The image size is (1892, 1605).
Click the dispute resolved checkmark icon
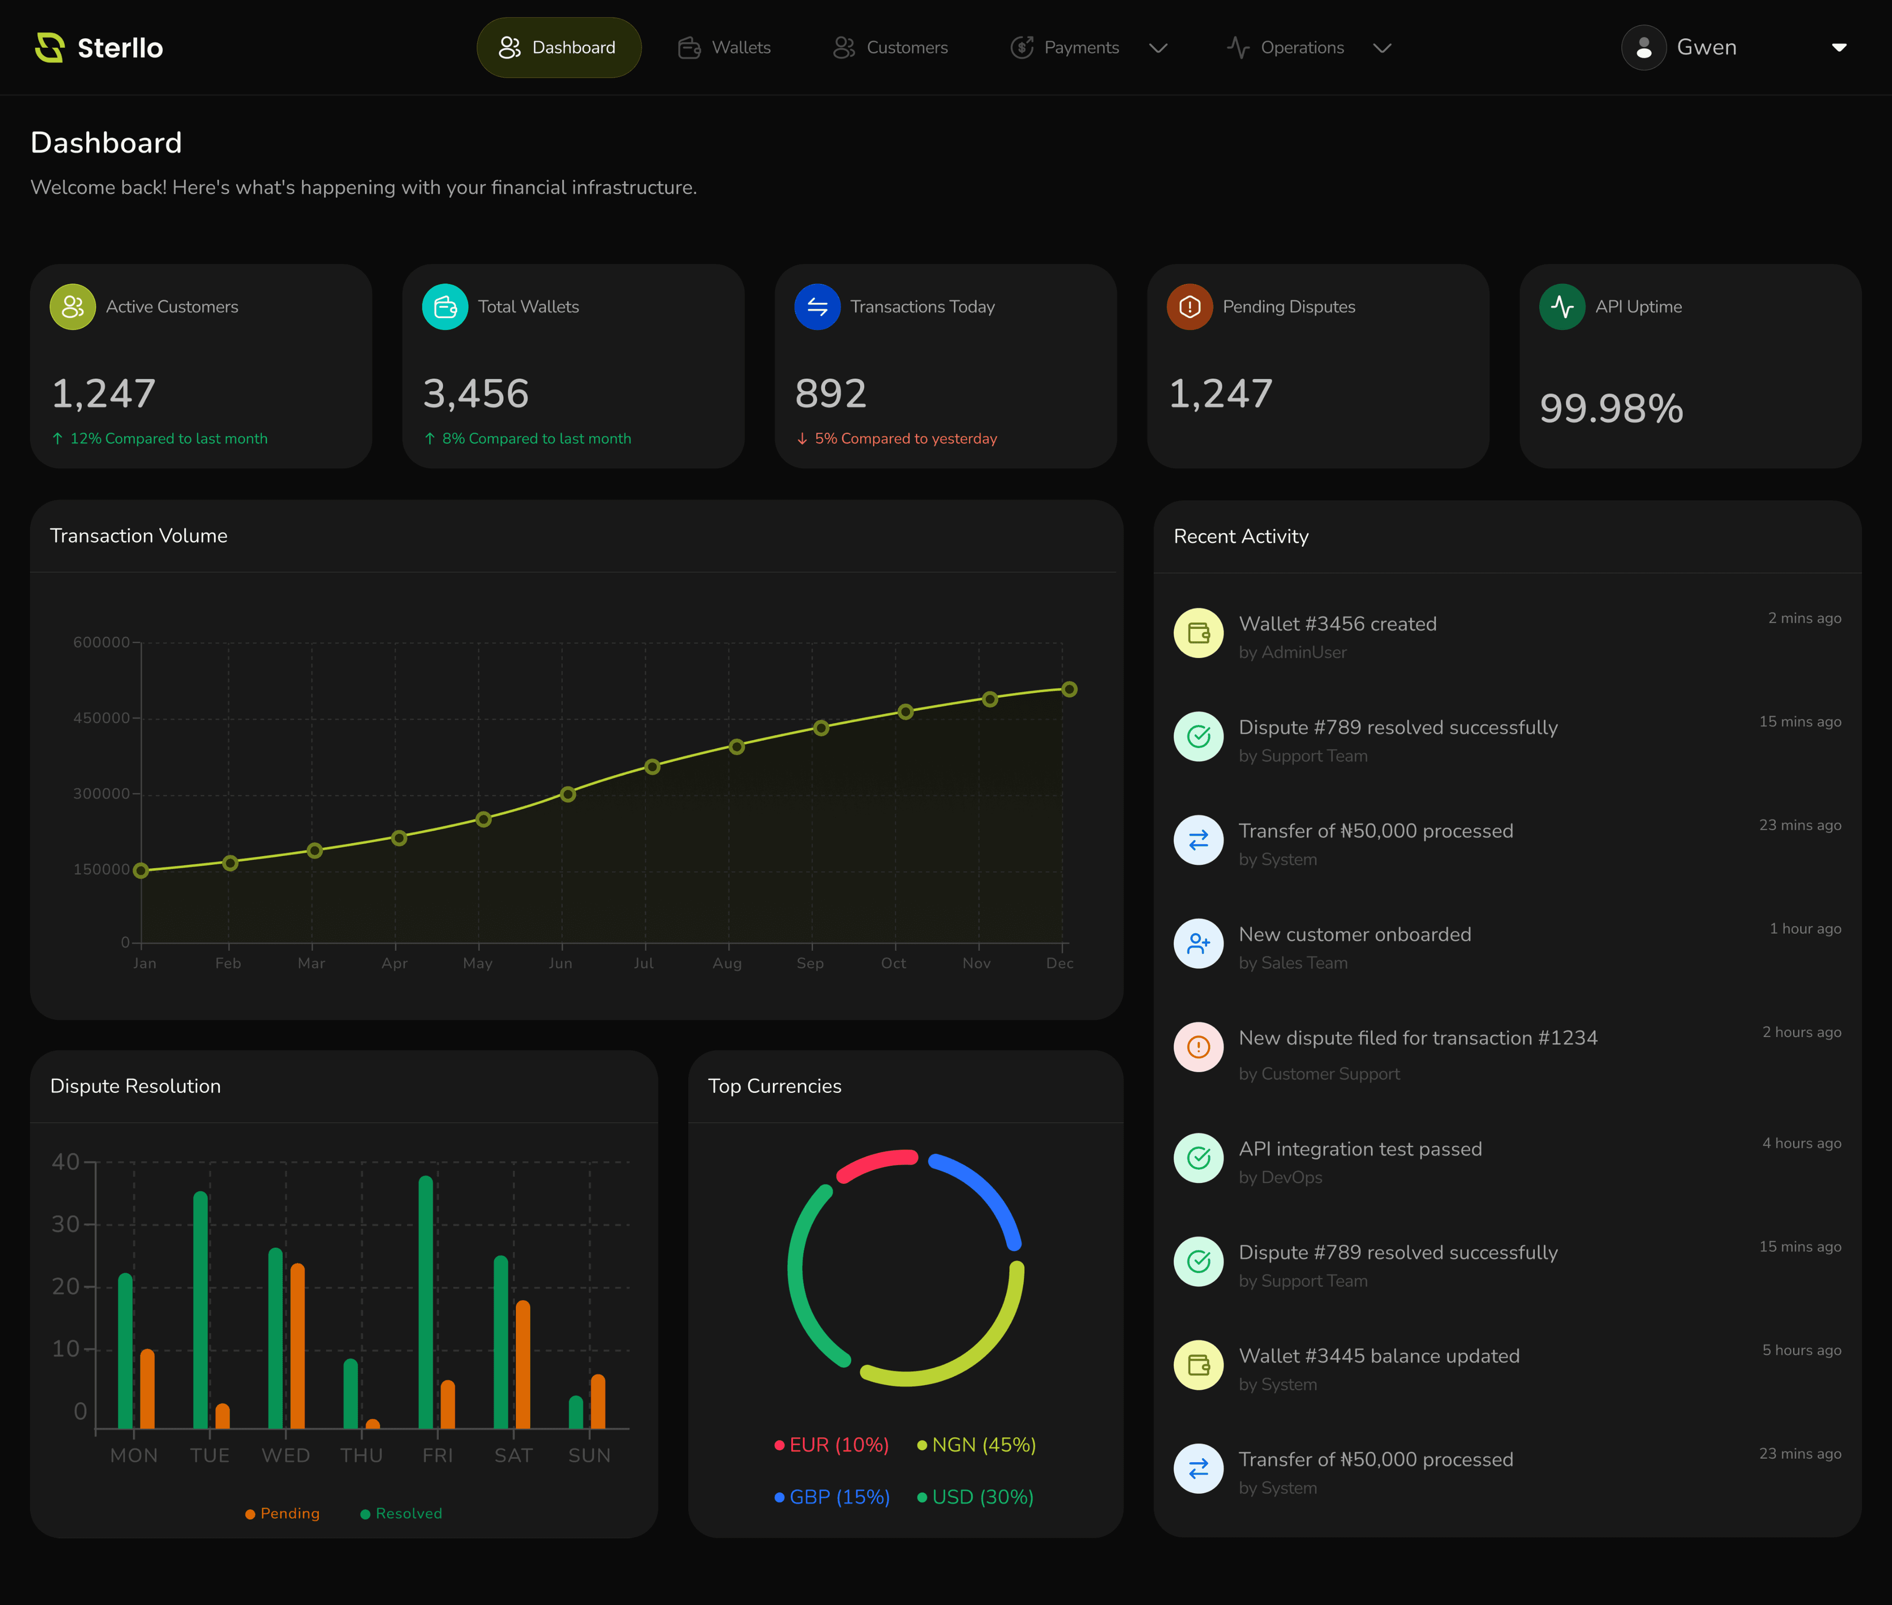point(1199,736)
